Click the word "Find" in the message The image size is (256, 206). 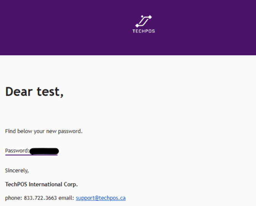coord(10,131)
